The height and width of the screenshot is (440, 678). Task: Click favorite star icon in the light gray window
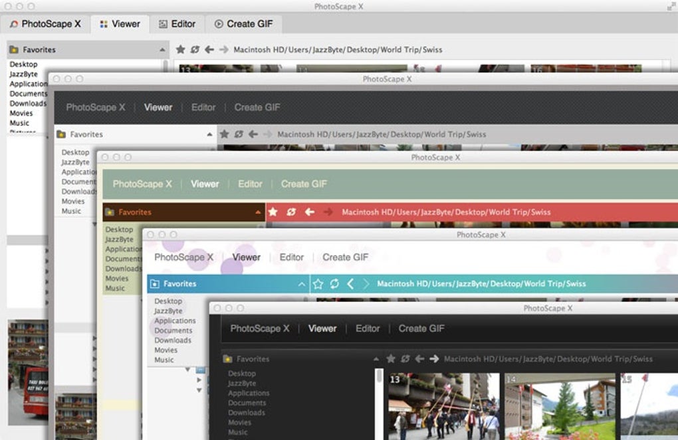point(181,50)
